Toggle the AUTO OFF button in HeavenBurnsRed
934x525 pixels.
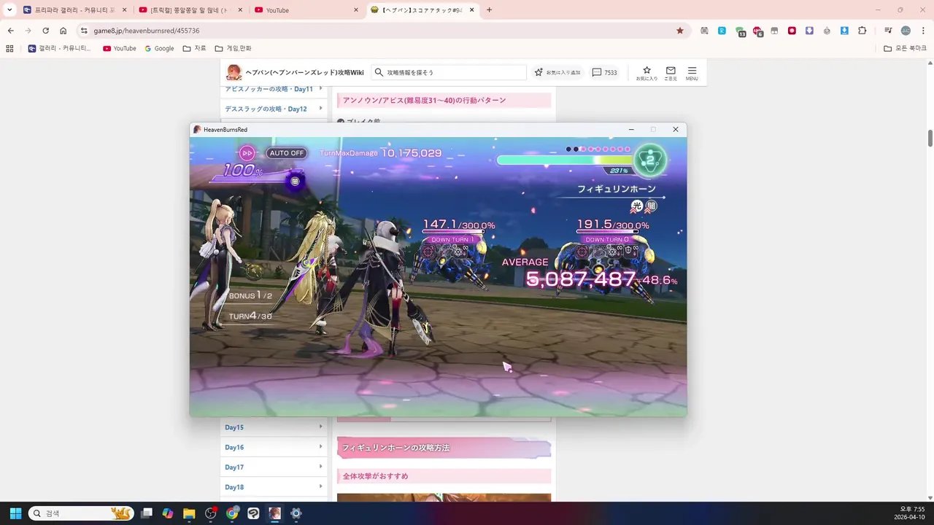287,153
